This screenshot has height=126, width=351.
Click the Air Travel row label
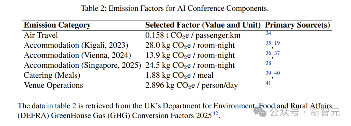click(x=41, y=35)
